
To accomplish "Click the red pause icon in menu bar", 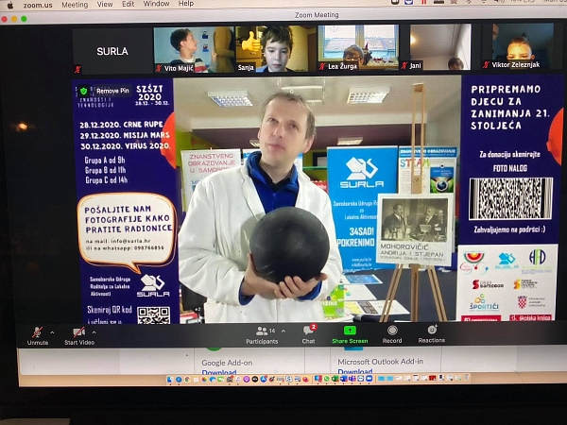I will point(423,2).
